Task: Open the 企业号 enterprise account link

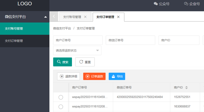Action: point(192,4)
